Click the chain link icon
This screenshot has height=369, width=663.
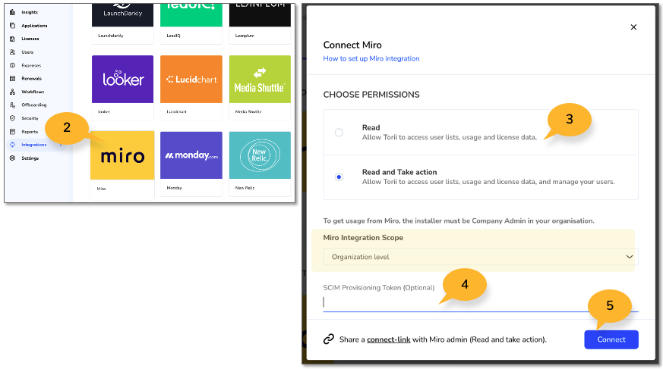(x=329, y=339)
